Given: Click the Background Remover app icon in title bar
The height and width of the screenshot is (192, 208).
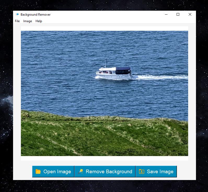Looking at the screenshot, I should pos(17,15).
